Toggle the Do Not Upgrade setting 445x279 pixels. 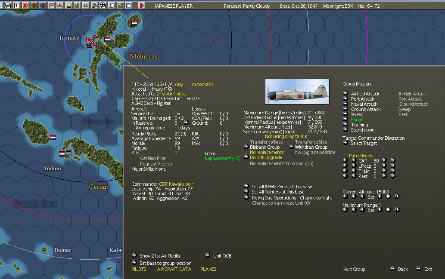pyautogui.click(x=266, y=157)
